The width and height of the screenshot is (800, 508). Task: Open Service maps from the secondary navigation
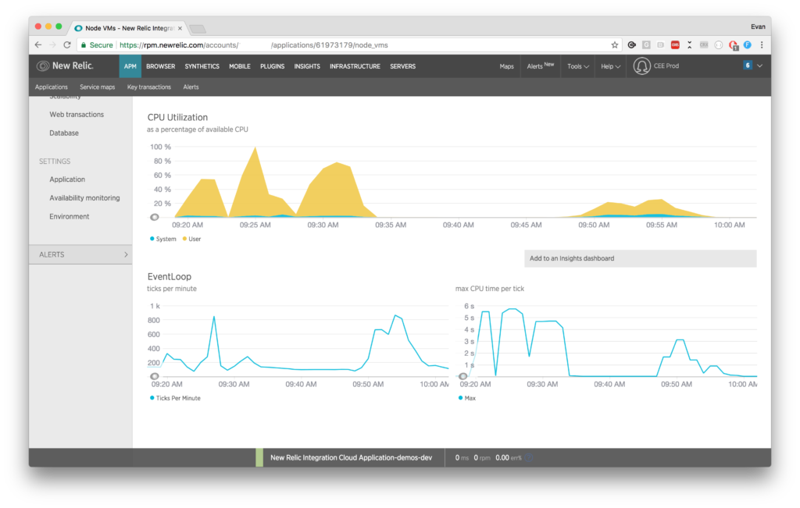(97, 87)
